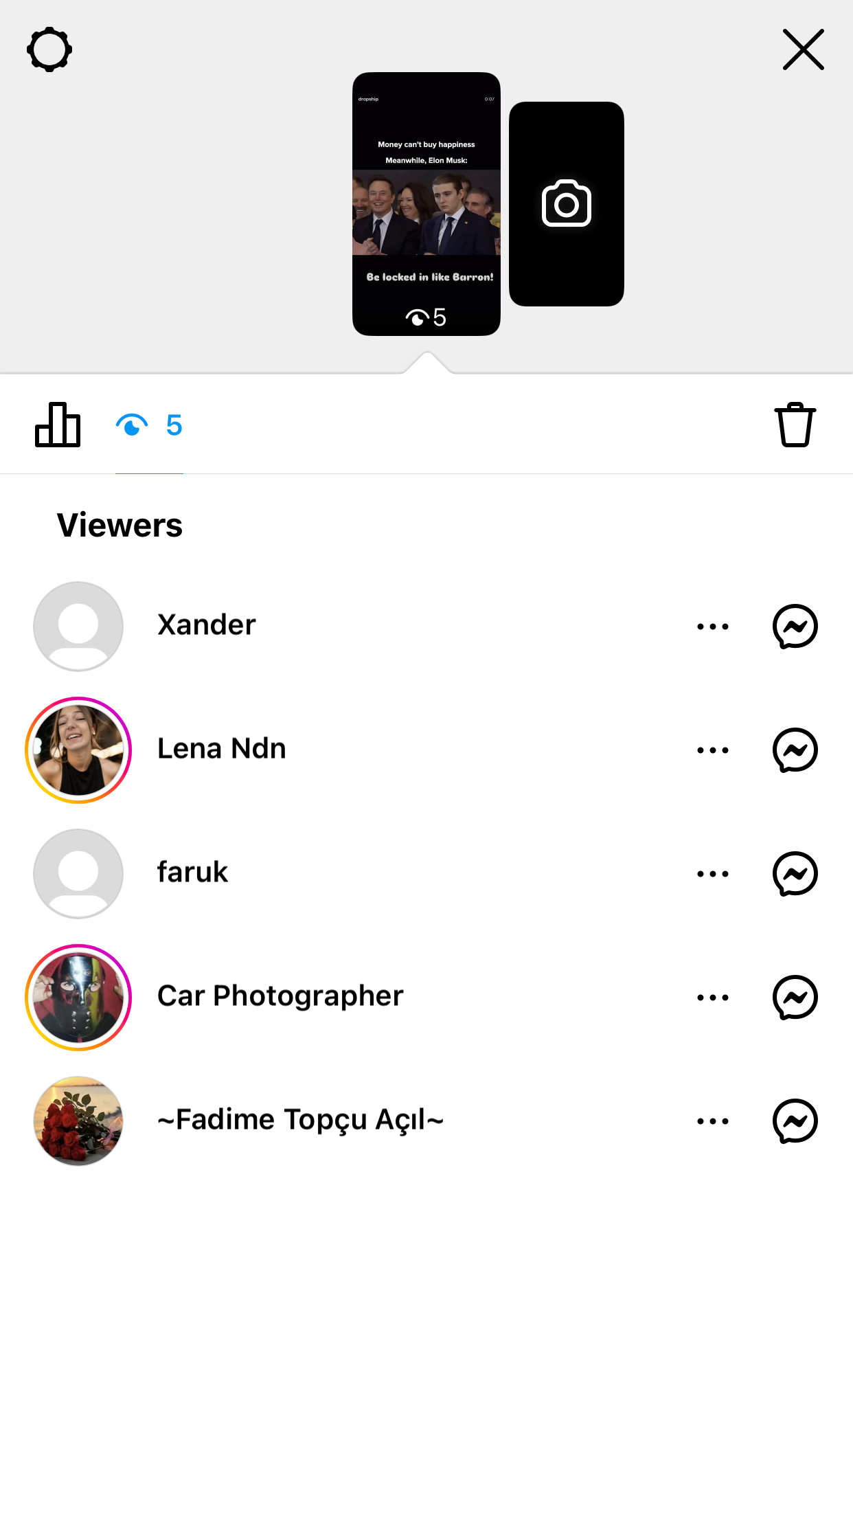853x1517 pixels.
Task: Message Car Photographer via Messenger icon
Action: (x=795, y=998)
